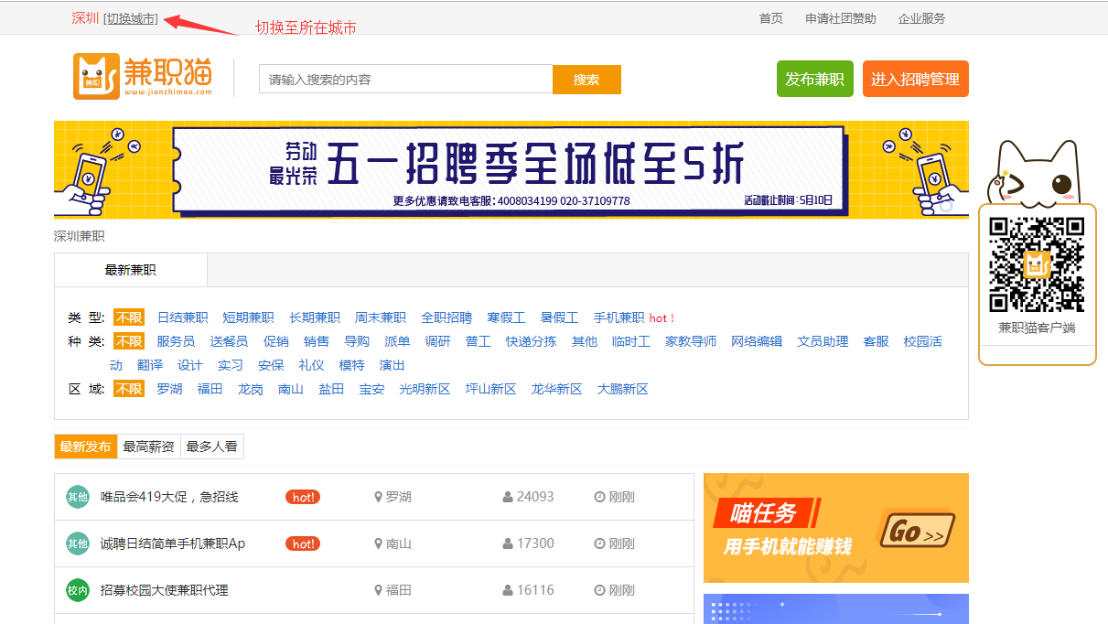1108x624 pixels.
Task: Switch to the 最多人看 sort tab
Action: 212,446
